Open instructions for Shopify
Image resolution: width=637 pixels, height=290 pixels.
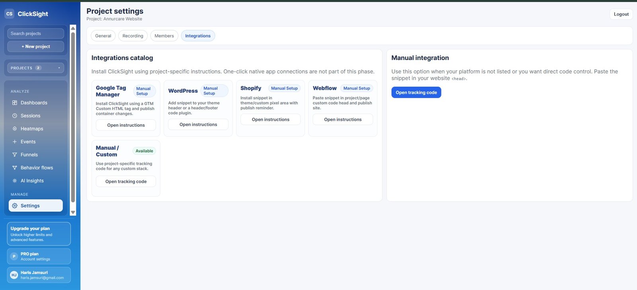coord(270,120)
